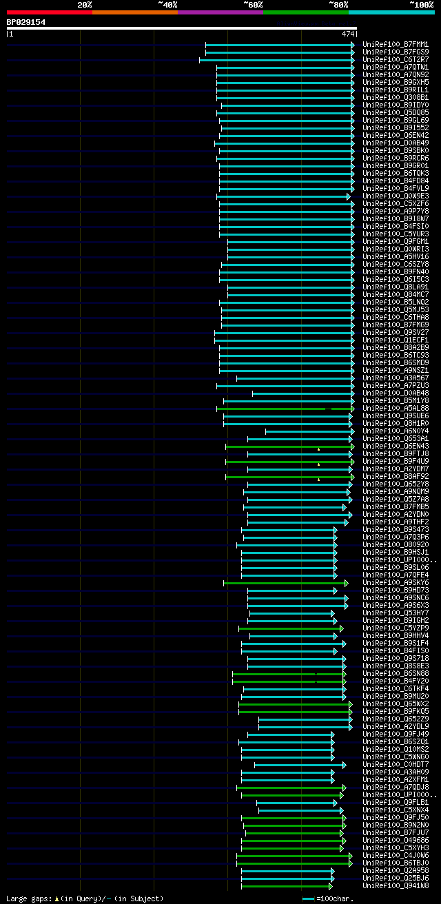Select label UniRef100_Q8S8E3

[x=396, y=666]
